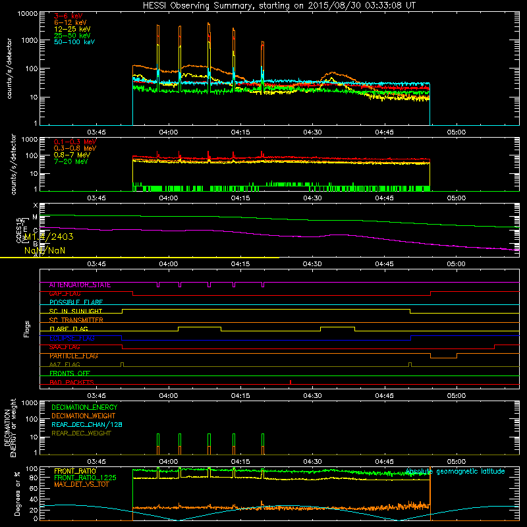Click the DECIMATION_WEIGHT legend label
Image resolution: width=527 pixels, height=527 pixels.
click(84, 416)
